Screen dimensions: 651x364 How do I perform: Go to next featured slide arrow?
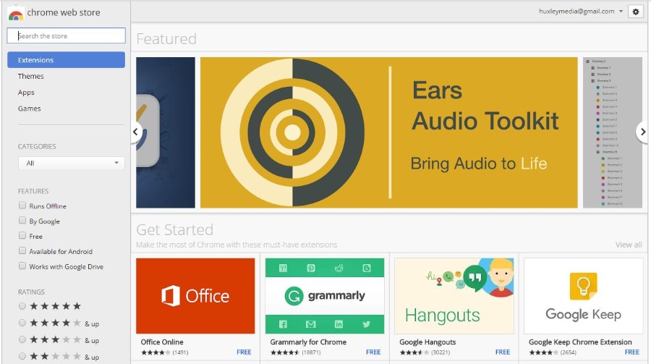[x=642, y=132]
